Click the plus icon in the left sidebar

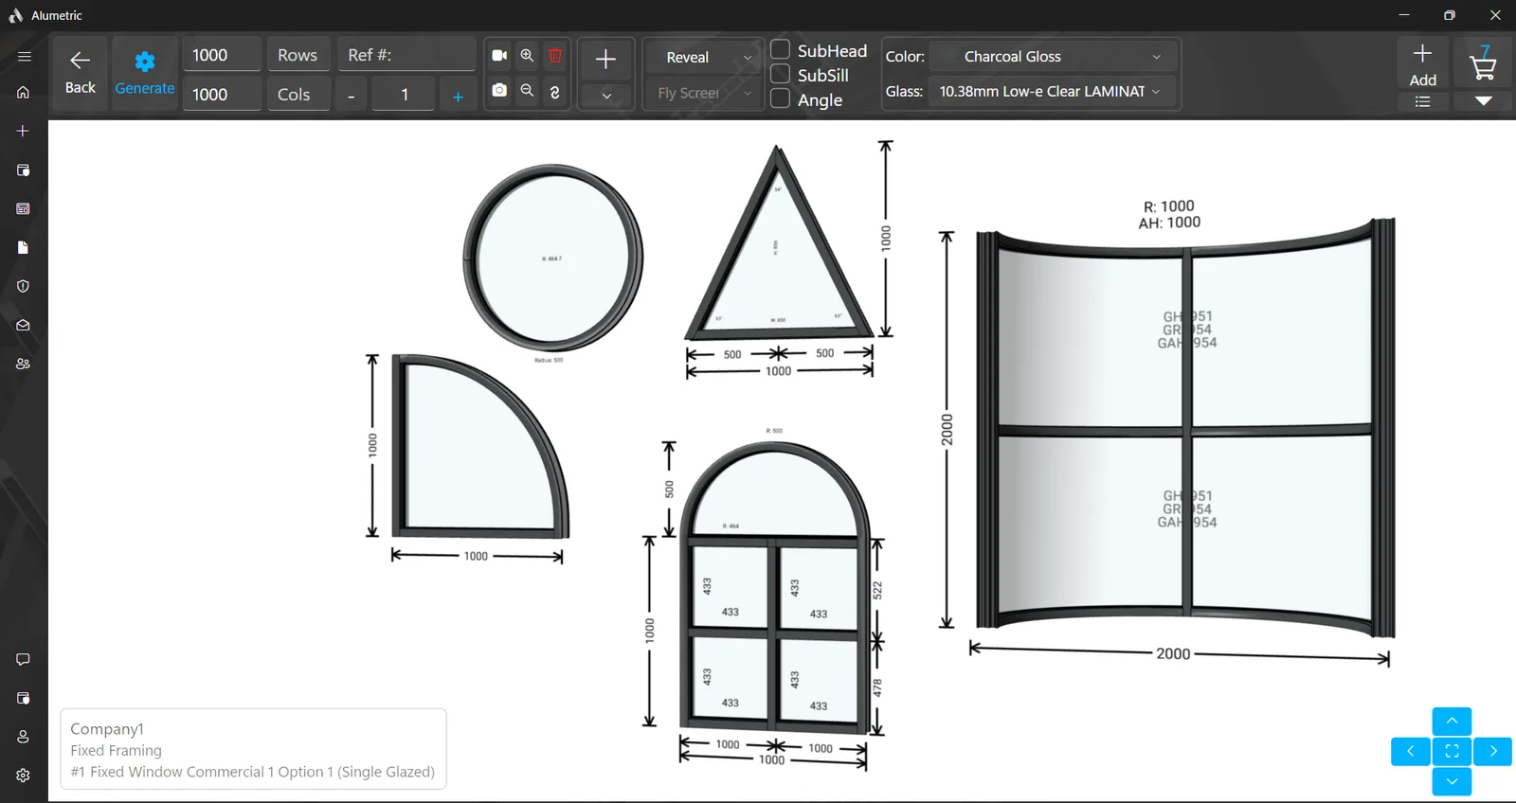24,131
